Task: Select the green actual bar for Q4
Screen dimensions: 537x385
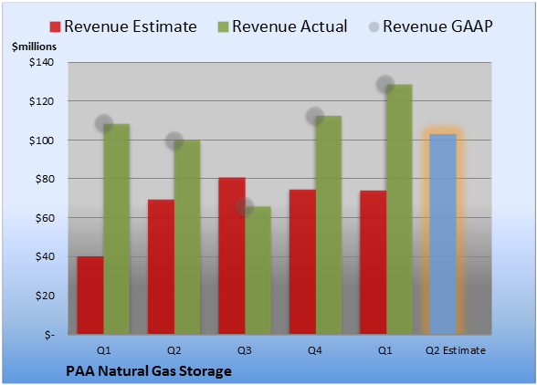Action: click(329, 224)
